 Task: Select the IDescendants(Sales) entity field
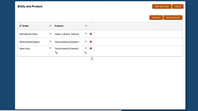[x=29, y=42]
